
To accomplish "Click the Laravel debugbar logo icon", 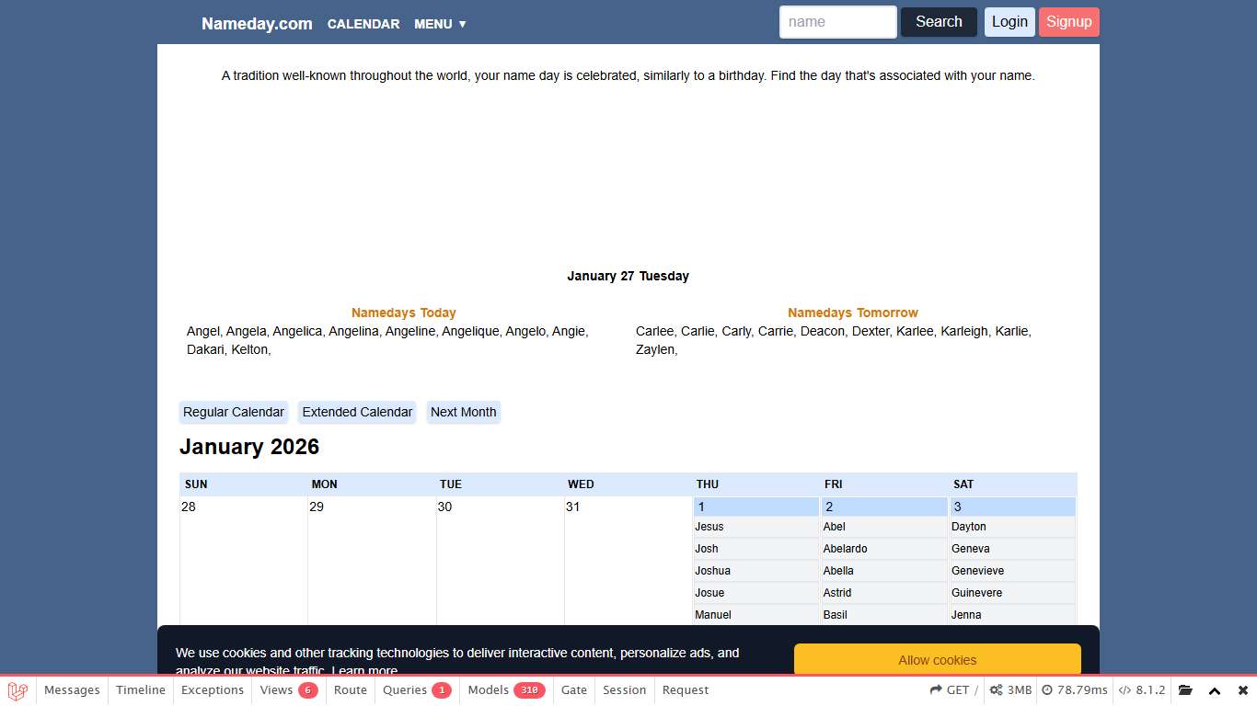I will [x=17, y=690].
